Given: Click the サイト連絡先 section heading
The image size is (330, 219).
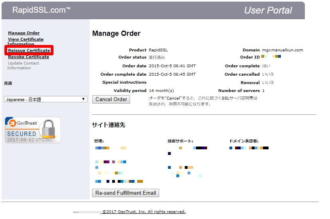Looking at the screenshot, I should click(109, 125).
